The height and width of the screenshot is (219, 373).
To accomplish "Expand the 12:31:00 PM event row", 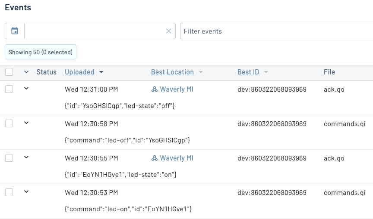I will [x=26, y=88].
